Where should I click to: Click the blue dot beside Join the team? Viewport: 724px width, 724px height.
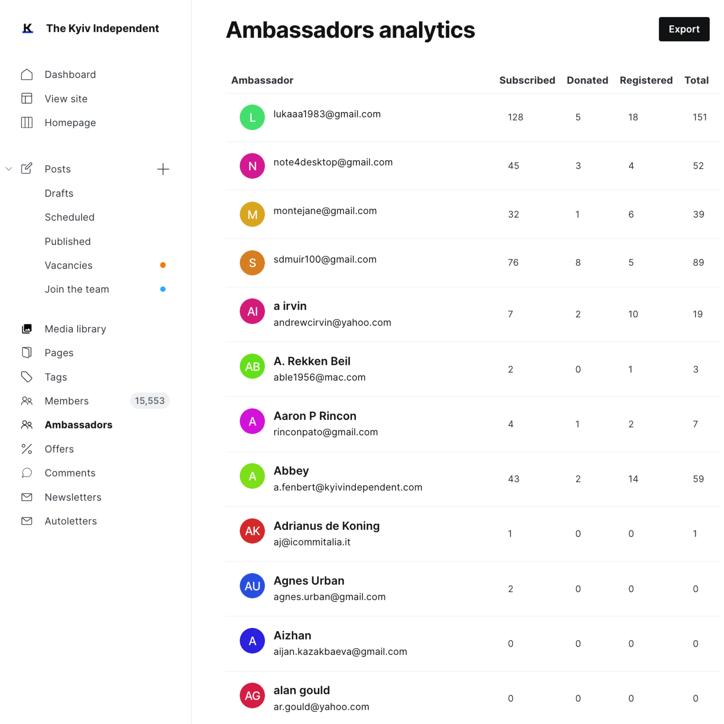163,289
